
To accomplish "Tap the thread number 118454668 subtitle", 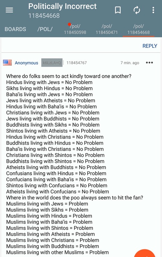I will click(44, 16).
